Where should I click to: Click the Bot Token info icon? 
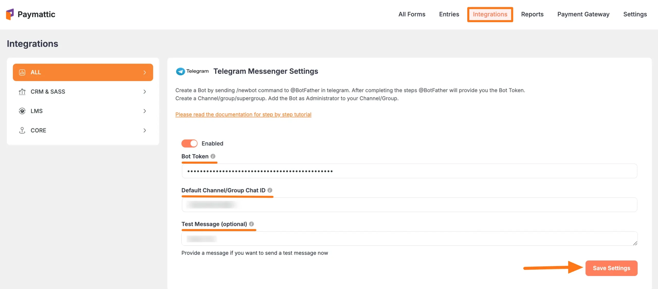point(213,156)
